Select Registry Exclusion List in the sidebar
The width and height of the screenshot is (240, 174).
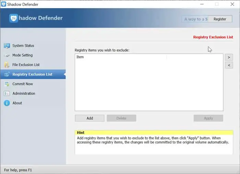click(x=32, y=74)
